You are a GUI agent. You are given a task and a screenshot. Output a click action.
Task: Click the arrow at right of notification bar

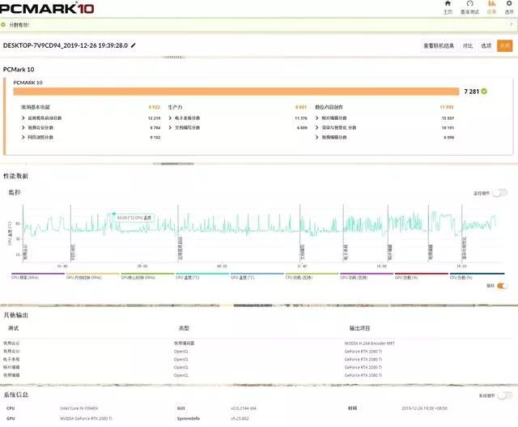click(512, 24)
